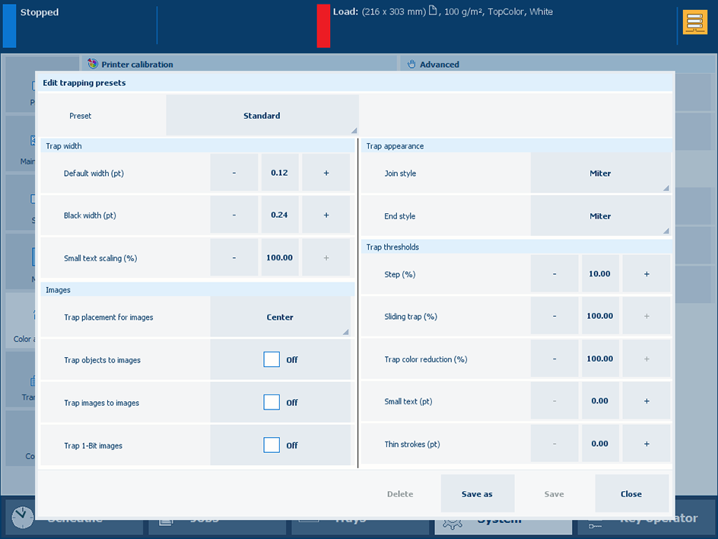Increase Step percentage with plus
718x539 pixels.
[646, 274]
